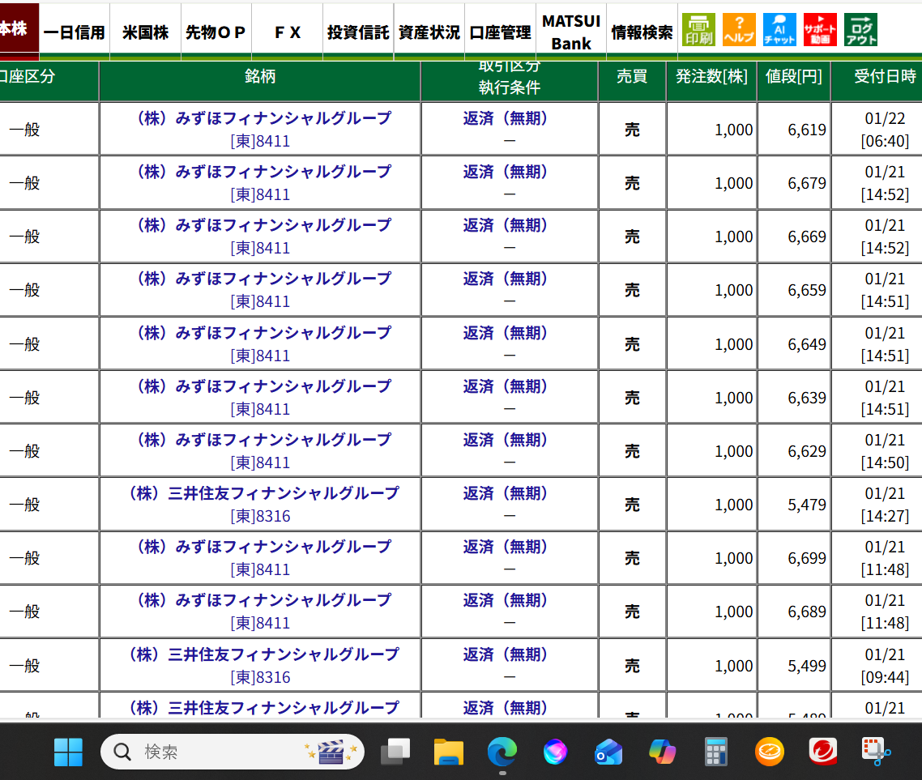Open Outlook from the taskbar
922x780 pixels.
609,752
